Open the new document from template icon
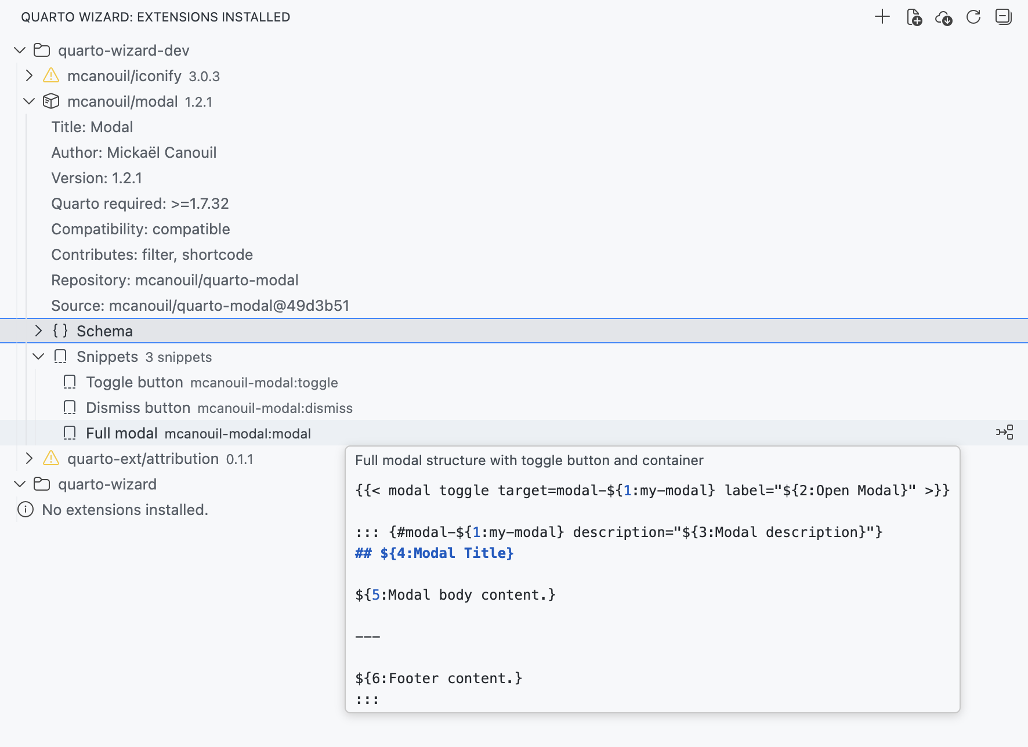Viewport: 1028px width, 747px height. tap(914, 17)
